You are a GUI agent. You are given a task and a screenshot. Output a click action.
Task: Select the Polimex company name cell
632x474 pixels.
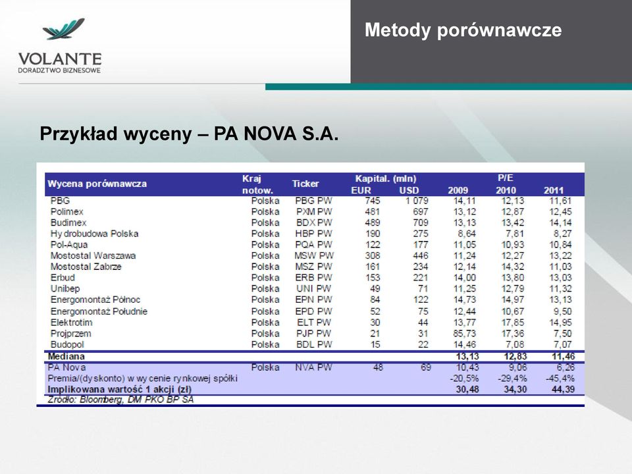[x=67, y=211]
